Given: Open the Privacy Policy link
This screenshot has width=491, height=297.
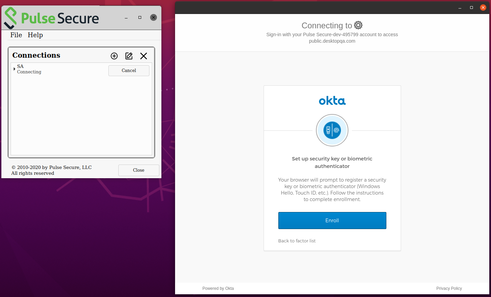Looking at the screenshot, I should click(449, 288).
